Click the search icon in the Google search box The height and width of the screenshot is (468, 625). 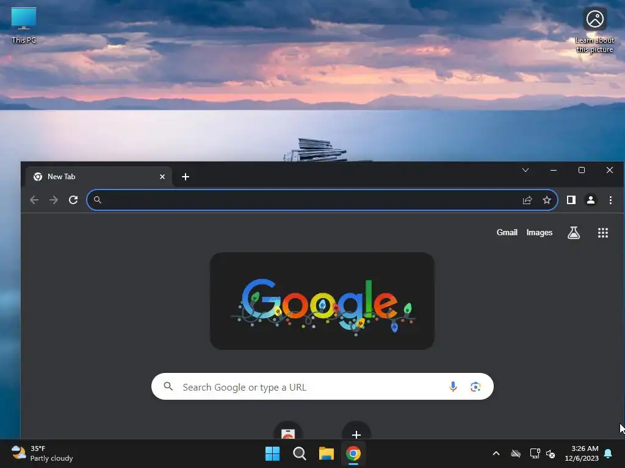click(168, 386)
